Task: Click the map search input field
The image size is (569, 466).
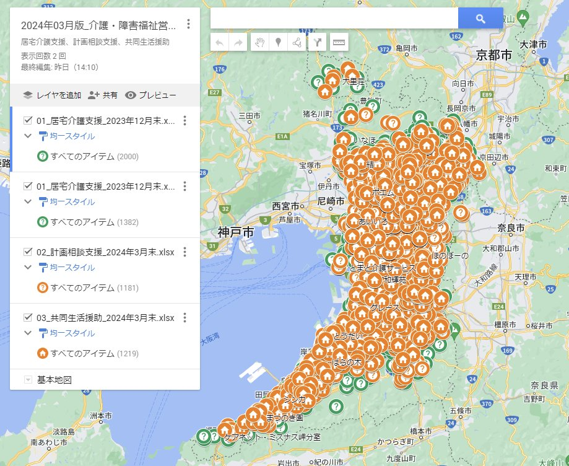Action: (x=334, y=18)
